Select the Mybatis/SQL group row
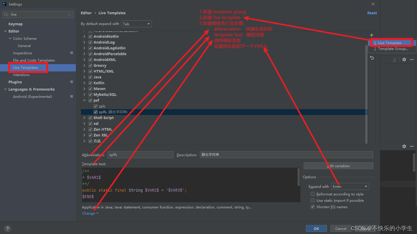The image size is (417, 234). click(x=224, y=95)
